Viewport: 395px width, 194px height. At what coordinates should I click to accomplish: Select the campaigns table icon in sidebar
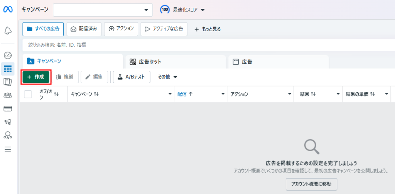coord(8,69)
